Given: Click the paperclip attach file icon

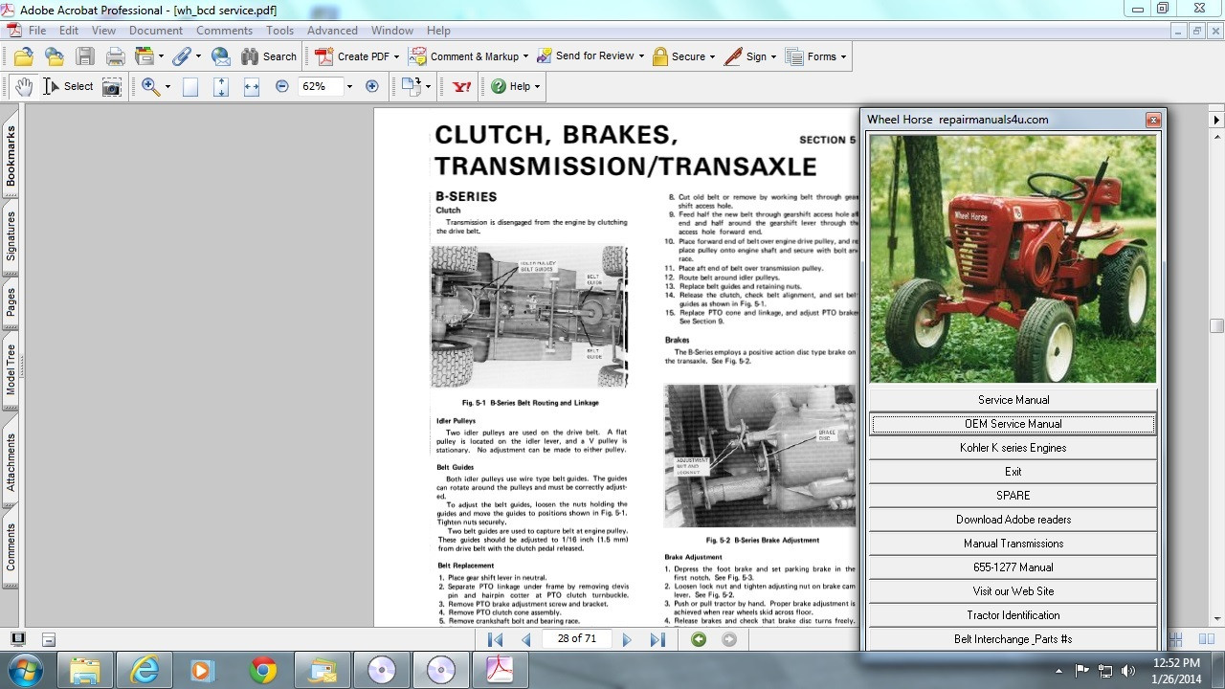Looking at the screenshot, I should [x=181, y=56].
